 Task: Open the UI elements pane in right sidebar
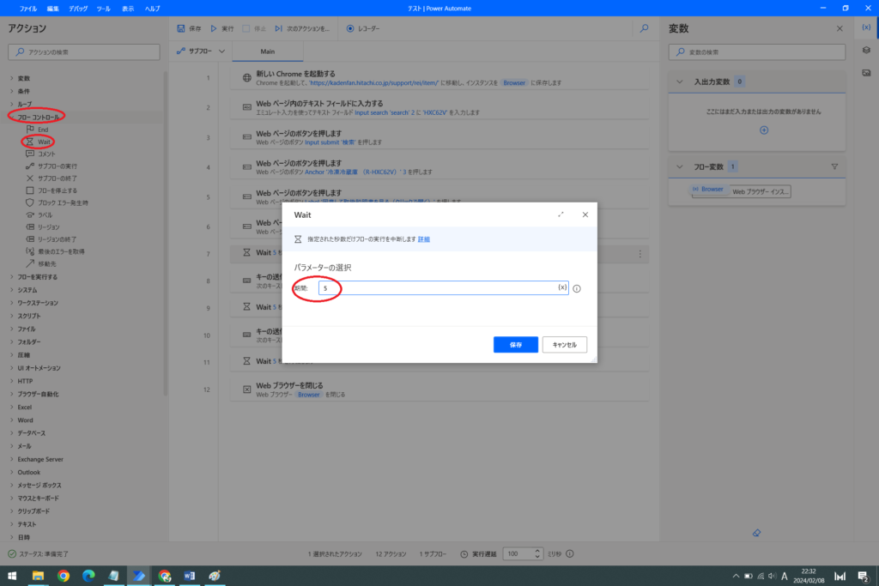pos(866,51)
